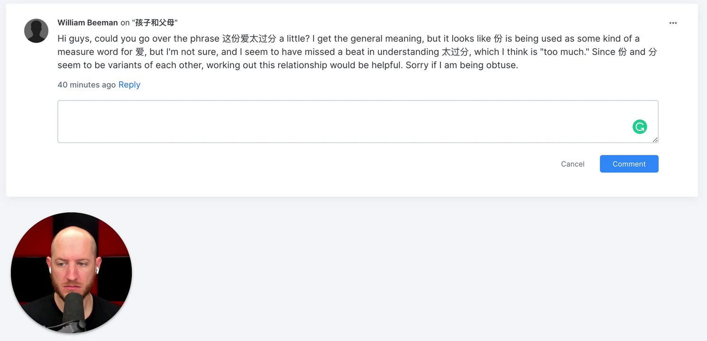Focus the reply text input box
Viewport: 707px width, 341px height.
[341, 121]
